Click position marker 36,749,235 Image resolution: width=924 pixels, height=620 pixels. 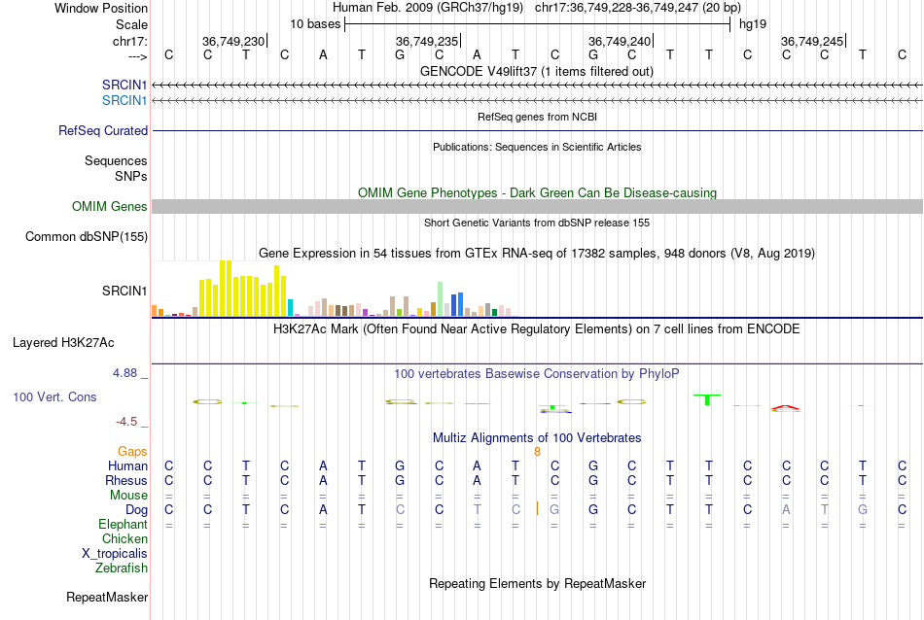point(427,41)
